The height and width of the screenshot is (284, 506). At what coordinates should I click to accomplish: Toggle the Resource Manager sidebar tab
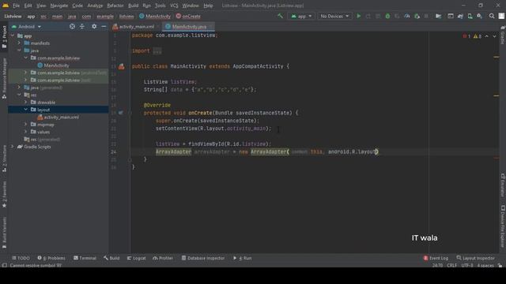(4, 78)
